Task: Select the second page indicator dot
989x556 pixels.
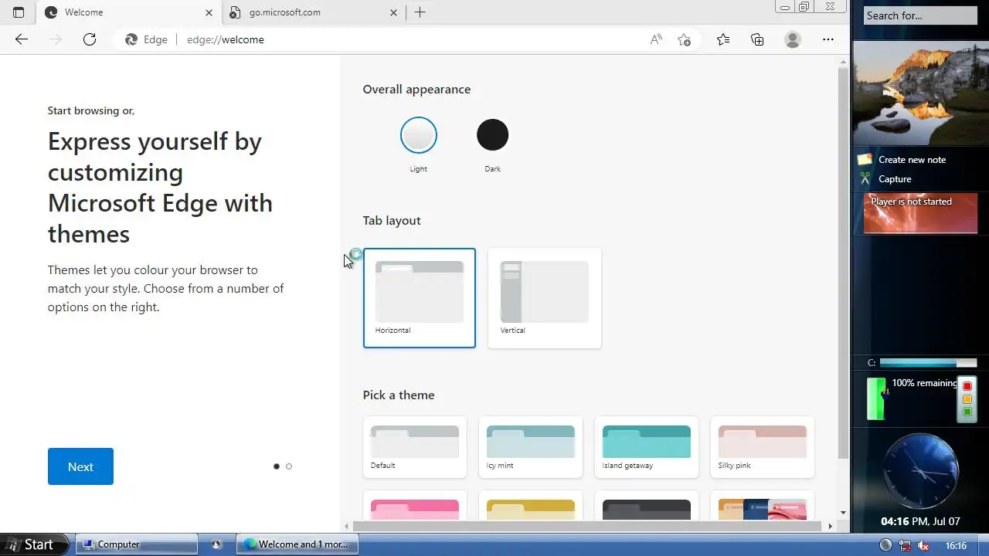Action: 289,466
